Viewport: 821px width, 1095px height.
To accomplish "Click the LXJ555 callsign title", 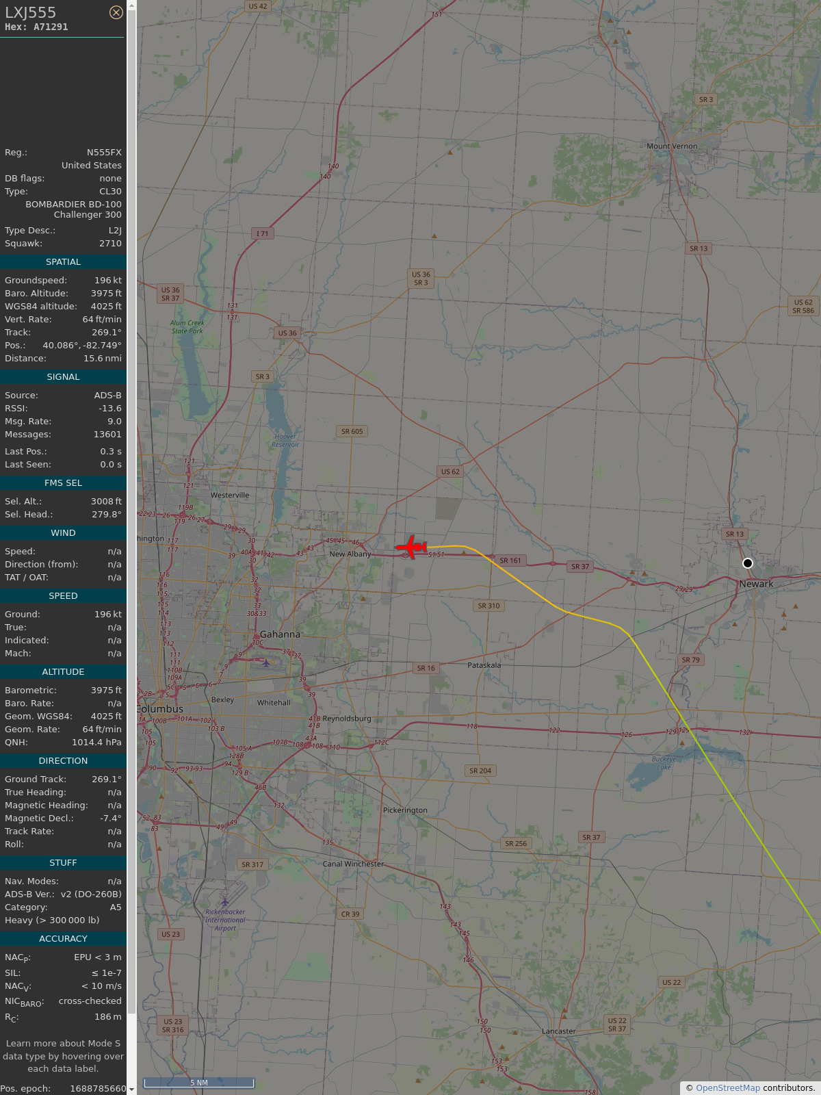I will click(31, 12).
